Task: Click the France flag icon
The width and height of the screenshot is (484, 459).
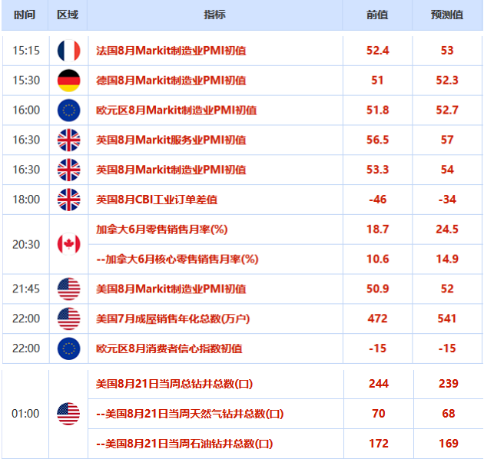Action: pos(68,51)
